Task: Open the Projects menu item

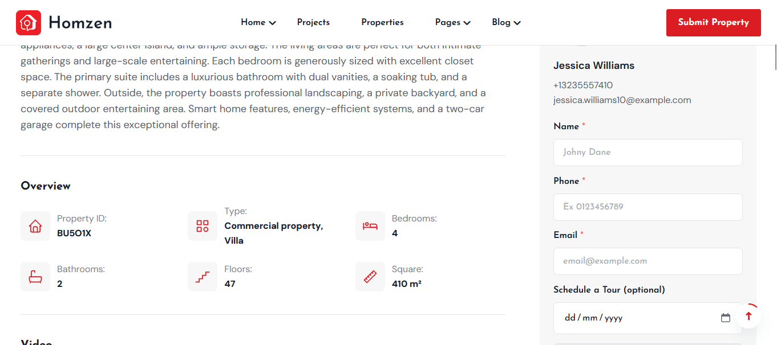Action: tap(313, 22)
